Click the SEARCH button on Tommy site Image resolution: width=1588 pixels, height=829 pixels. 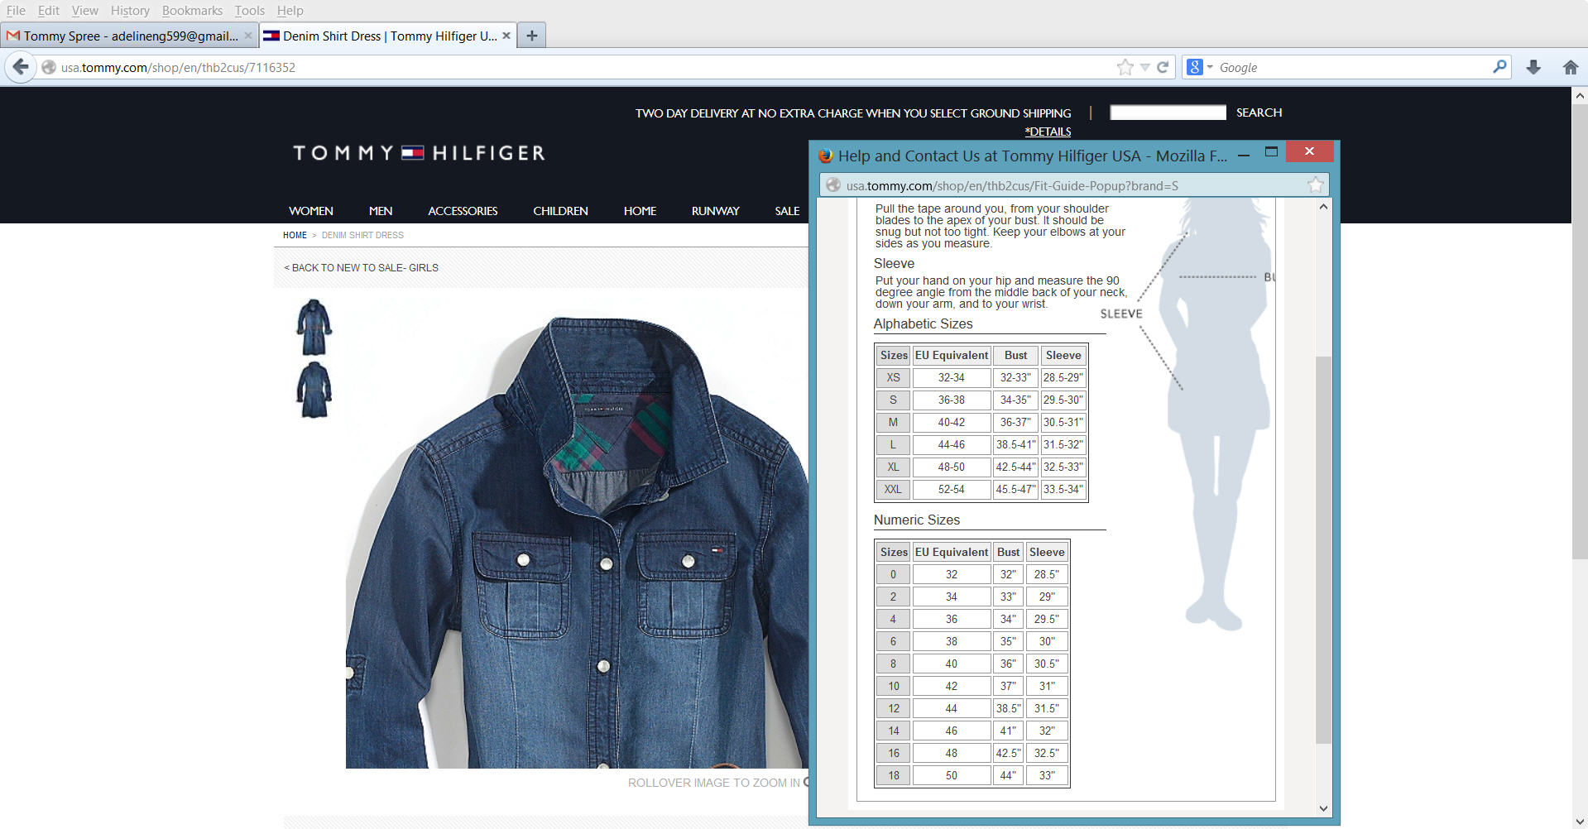point(1259,113)
